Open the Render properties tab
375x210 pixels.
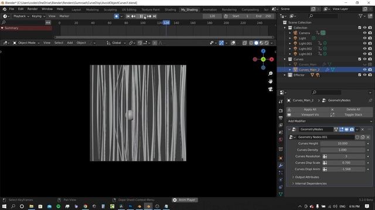(x=281, y=111)
